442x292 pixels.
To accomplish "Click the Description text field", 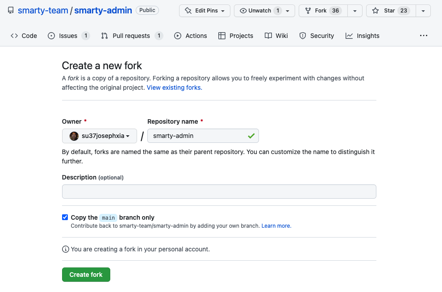I will click(219, 192).
